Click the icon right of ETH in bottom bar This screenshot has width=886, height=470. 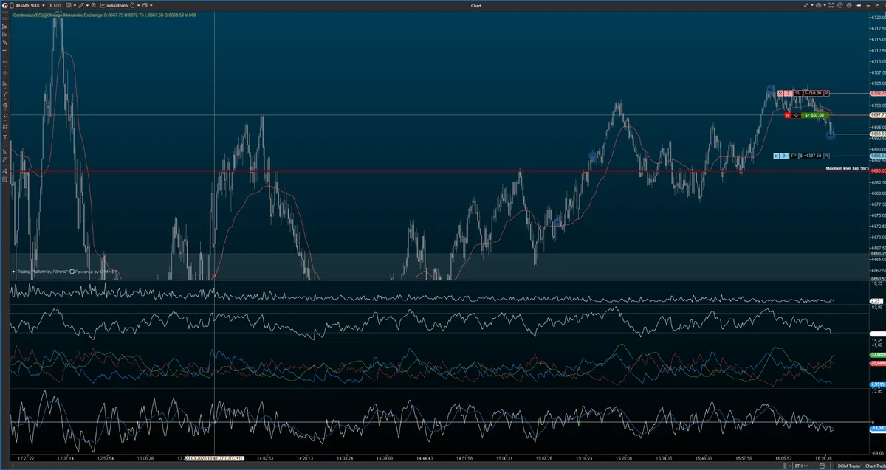click(x=822, y=466)
